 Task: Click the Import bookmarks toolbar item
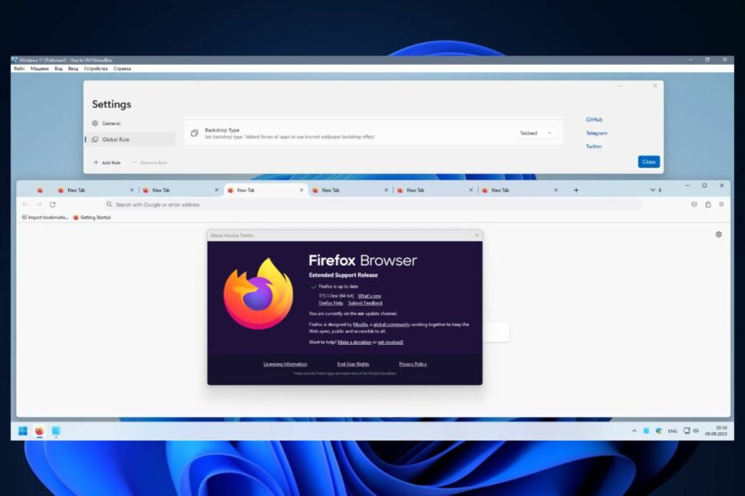45,217
